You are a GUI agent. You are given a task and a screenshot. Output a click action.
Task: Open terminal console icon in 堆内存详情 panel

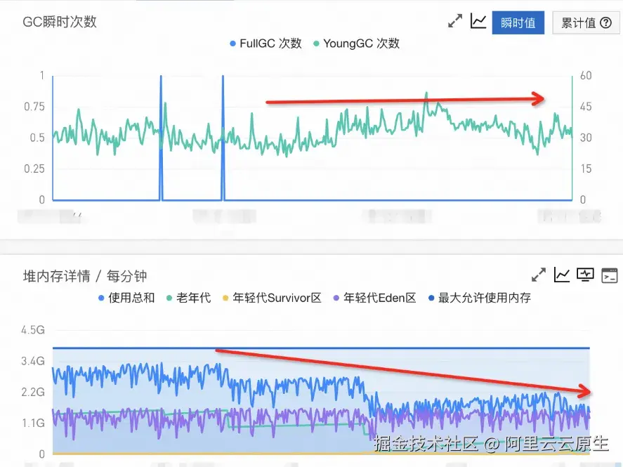point(610,275)
